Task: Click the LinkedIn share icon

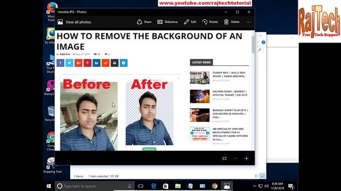Action: pyautogui.click(x=96, y=63)
